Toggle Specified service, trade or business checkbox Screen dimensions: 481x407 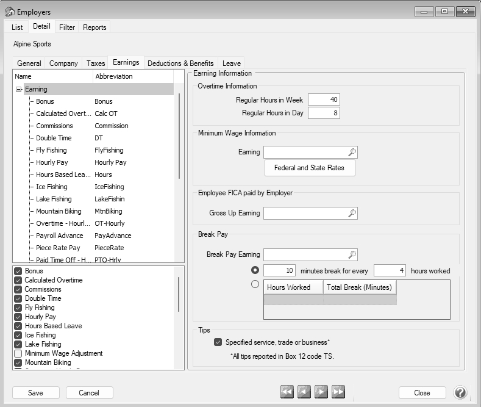pos(218,342)
